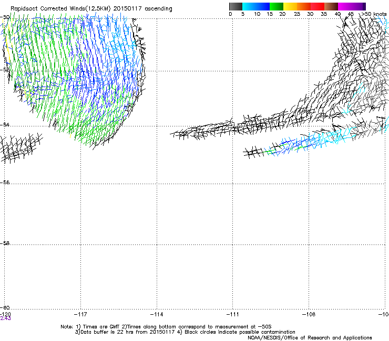Click the -111 longitude axis label

(233, 314)
